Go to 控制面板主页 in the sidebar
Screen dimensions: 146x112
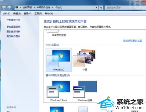point(13,20)
